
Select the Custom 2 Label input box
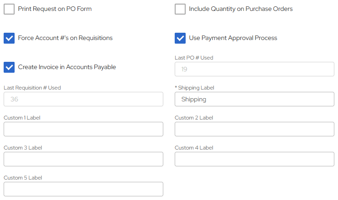254,129
